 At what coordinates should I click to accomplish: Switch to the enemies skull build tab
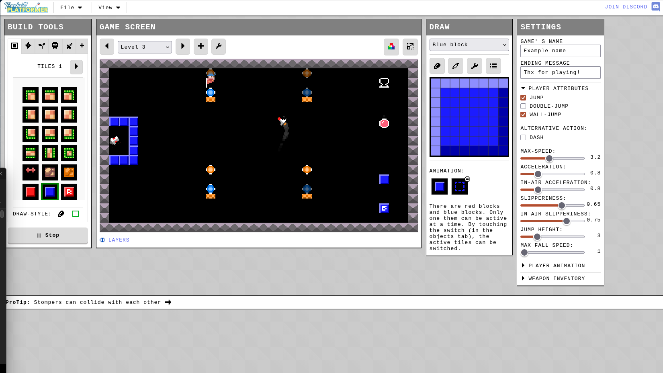(x=55, y=46)
